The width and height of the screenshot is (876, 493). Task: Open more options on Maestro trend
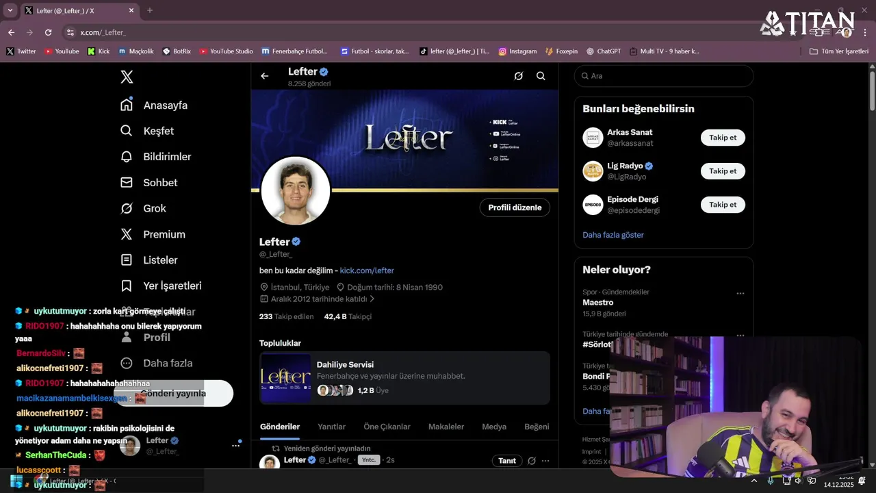pos(740,293)
